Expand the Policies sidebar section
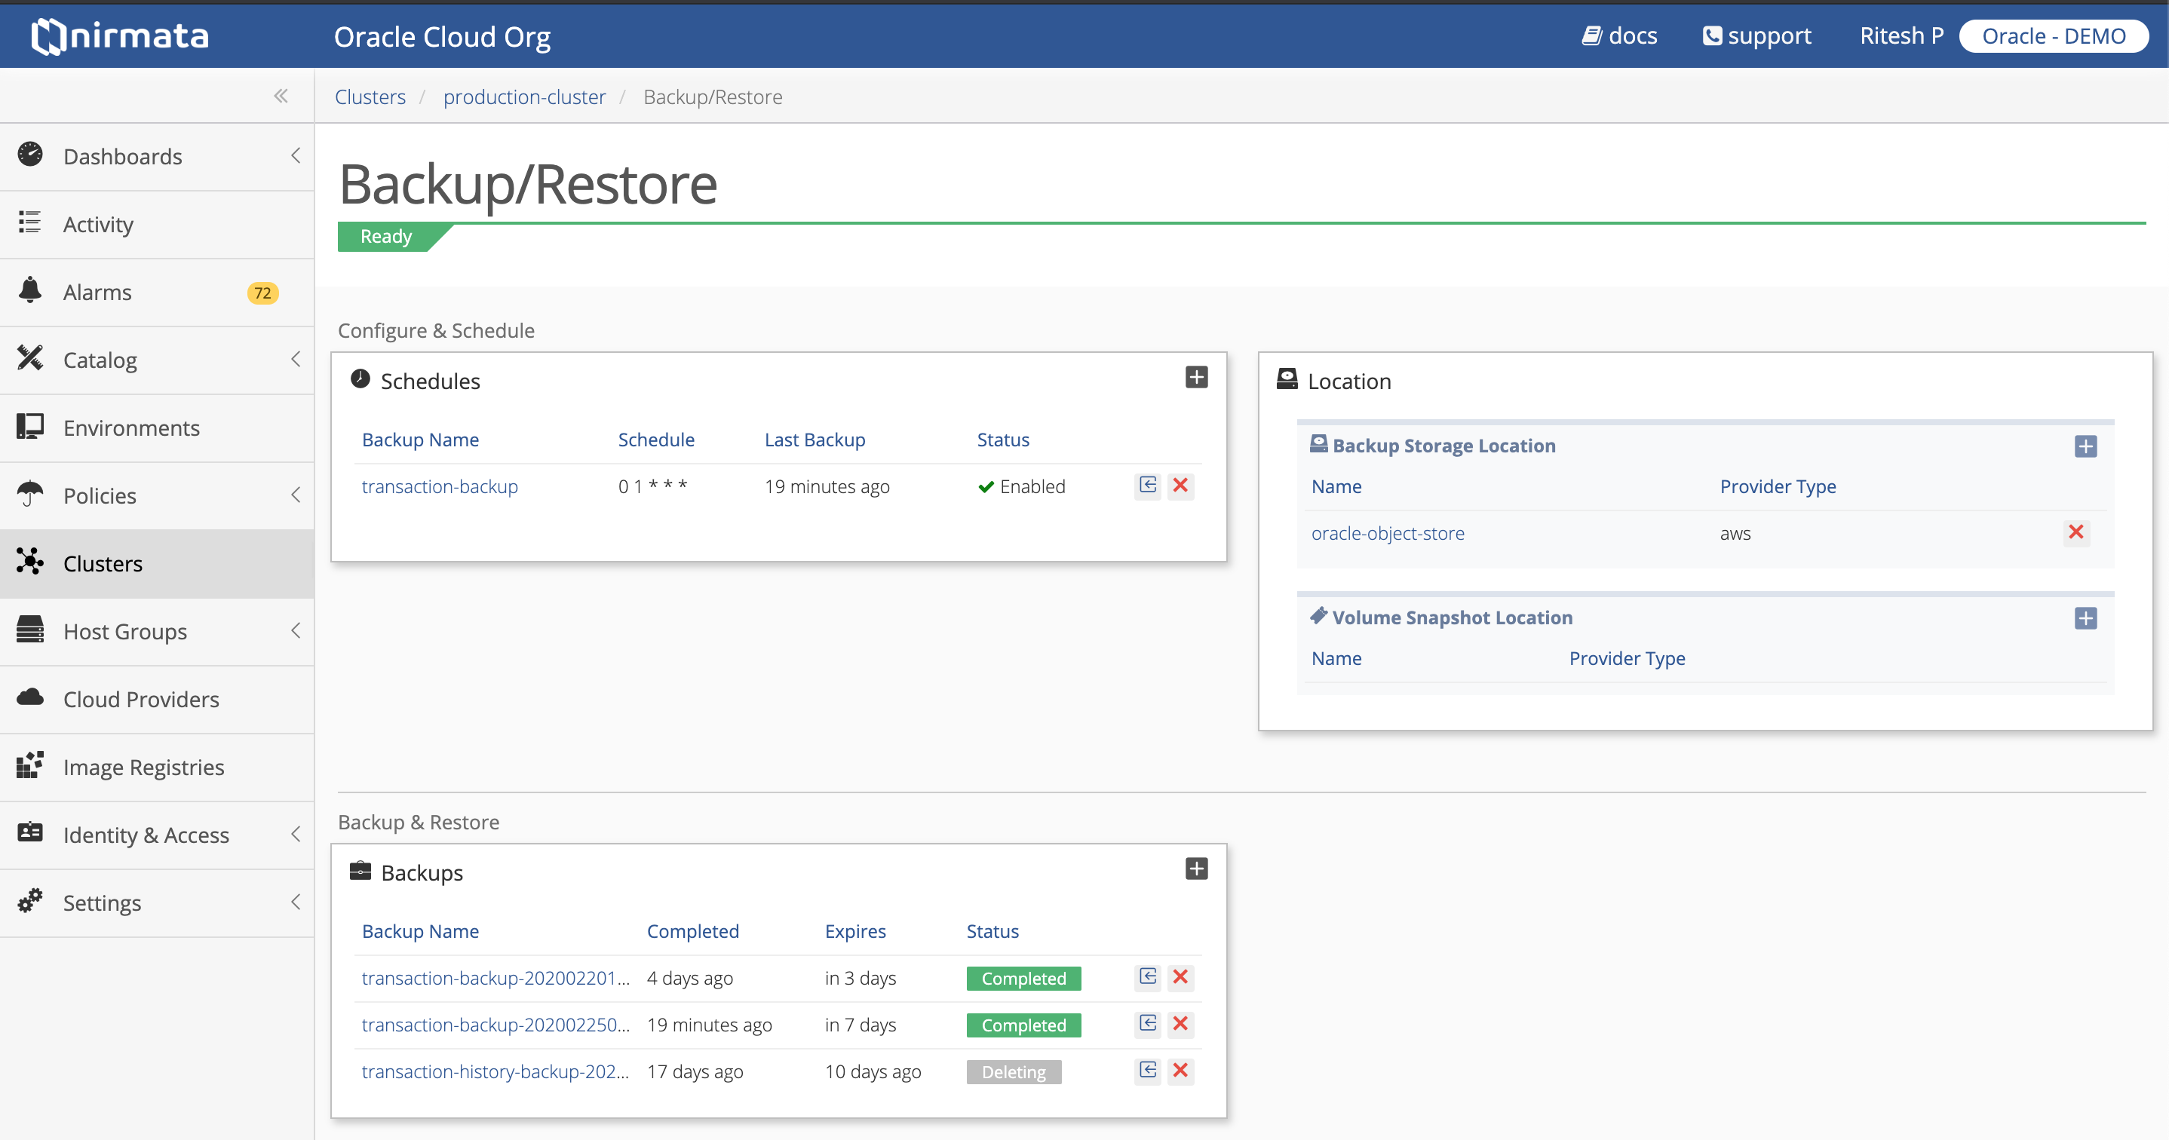Viewport: 2169px width, 1140px height. click(296, 495)
